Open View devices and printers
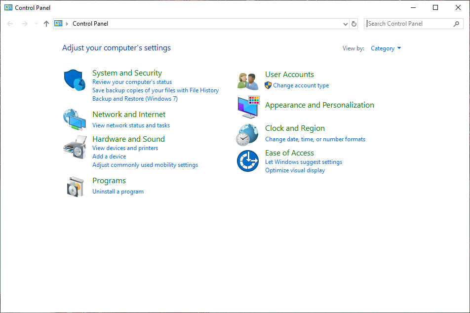Viewport: 470px width, 313px height. [125, 148]
